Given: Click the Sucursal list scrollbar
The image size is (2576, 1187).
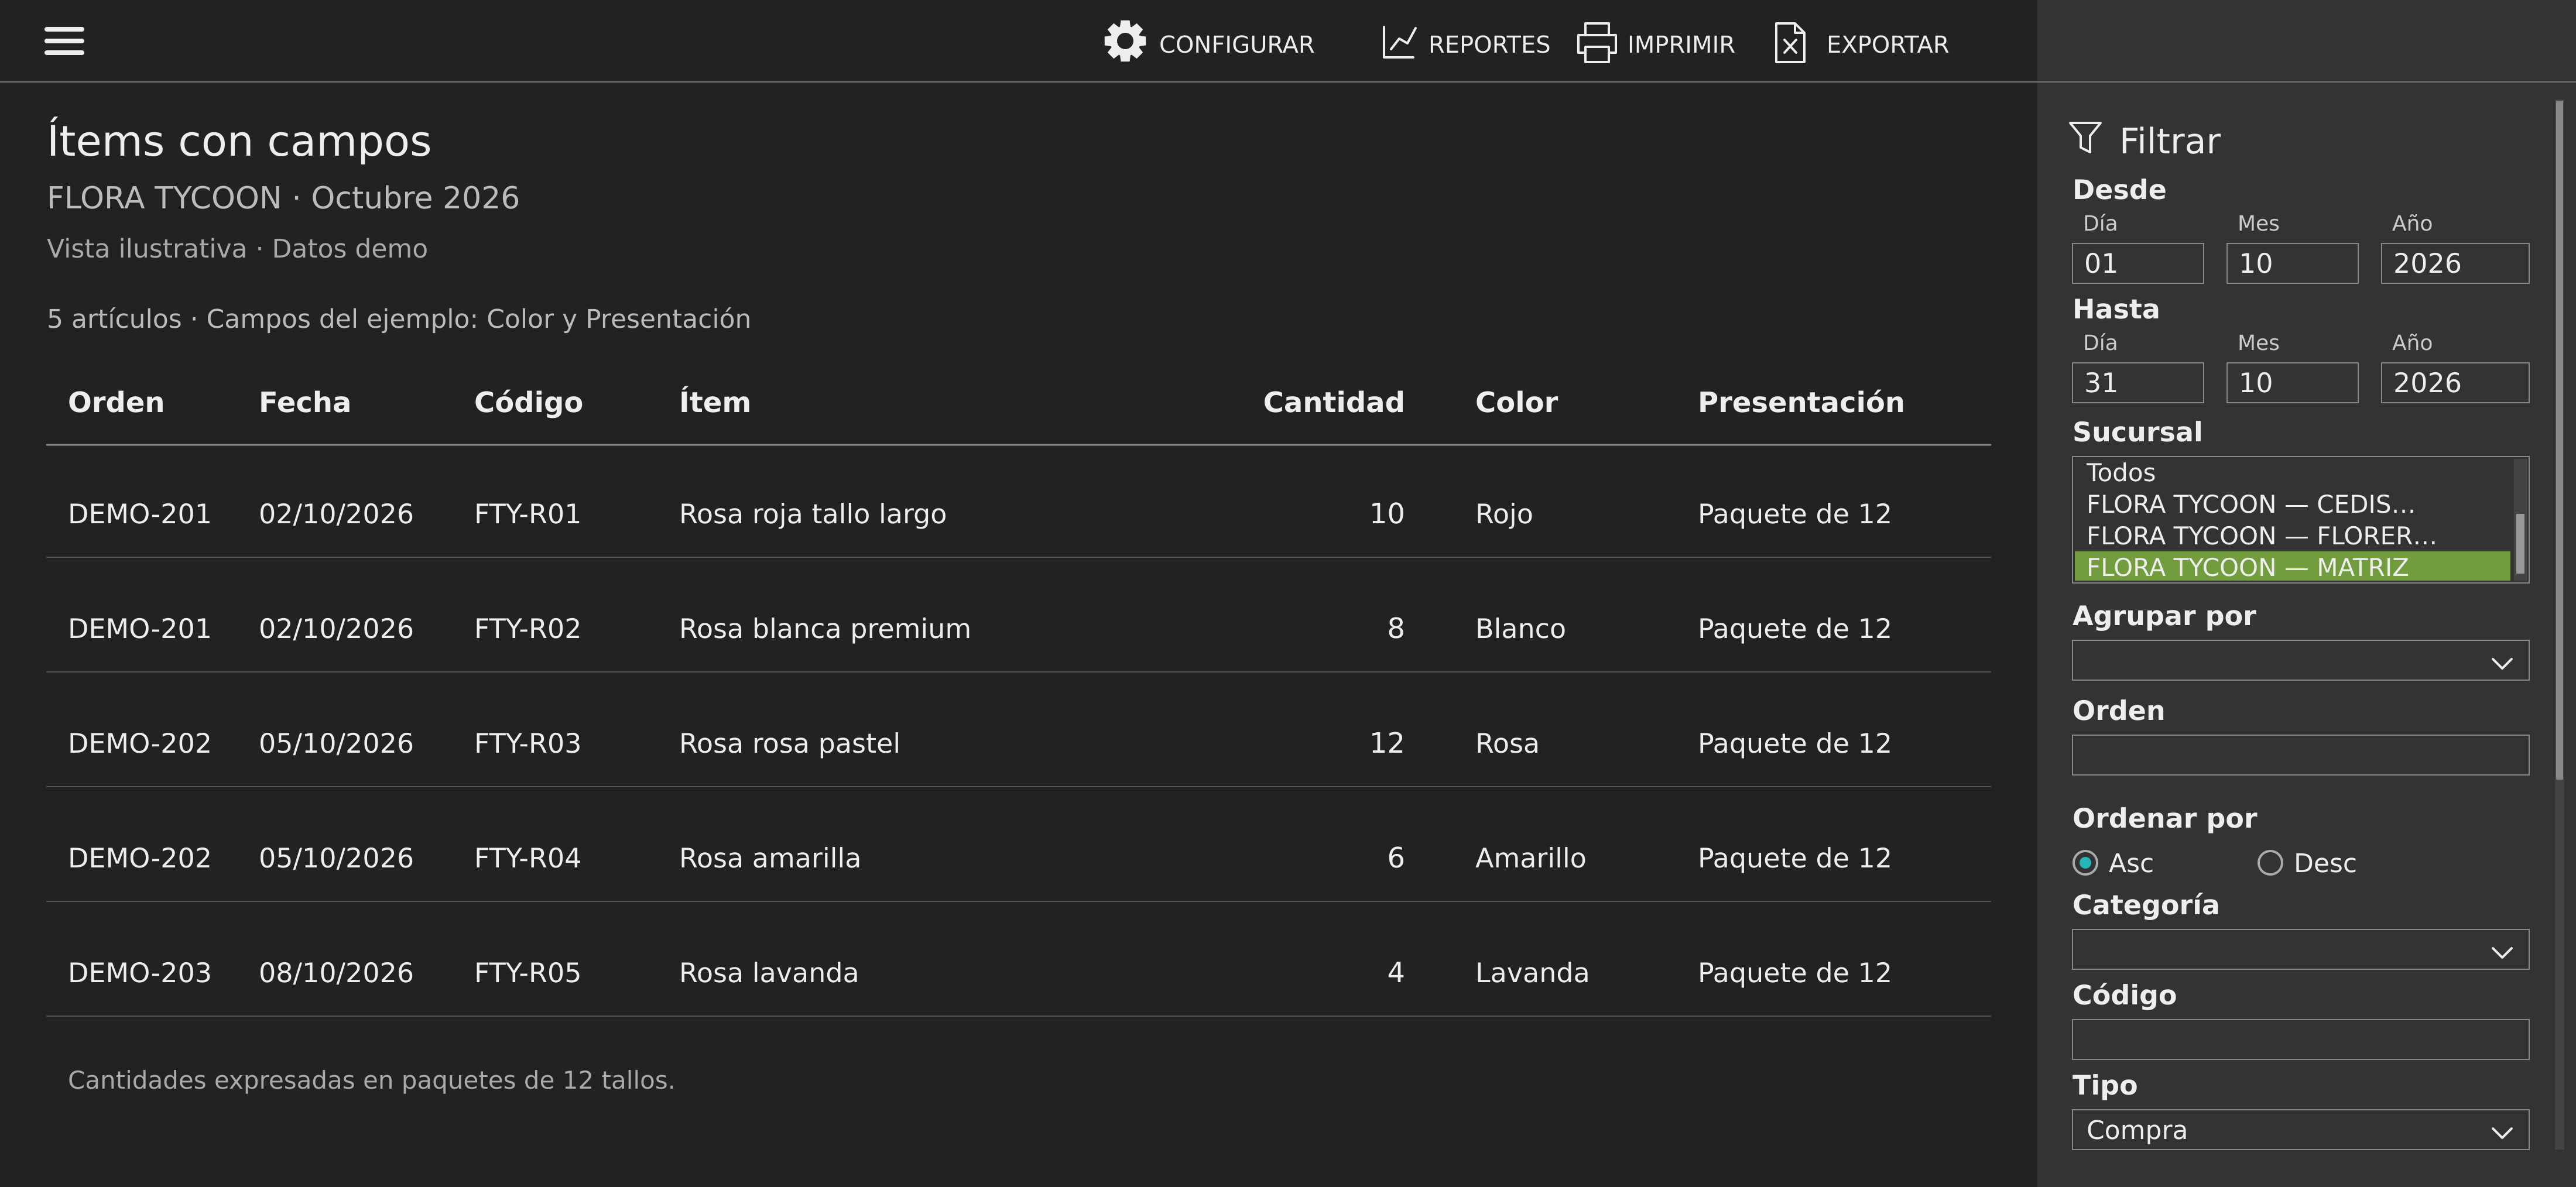Looking at the screenshot, I should pos(2520,543).
